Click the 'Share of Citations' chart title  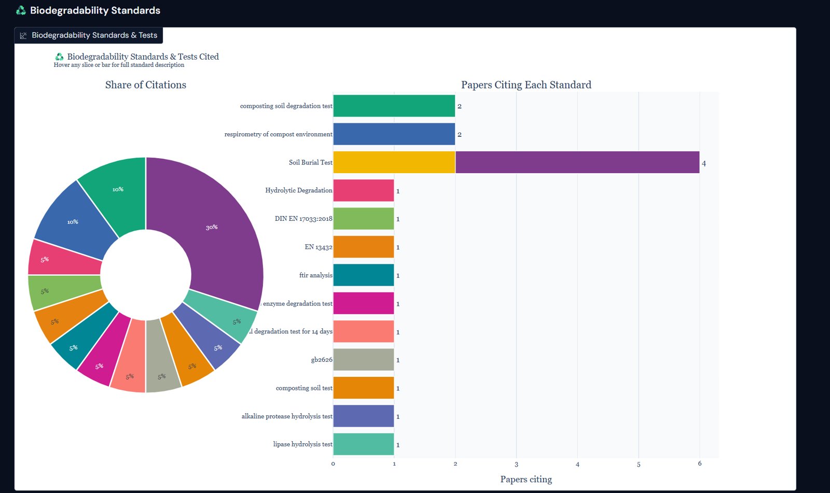(x=146, y=85)
